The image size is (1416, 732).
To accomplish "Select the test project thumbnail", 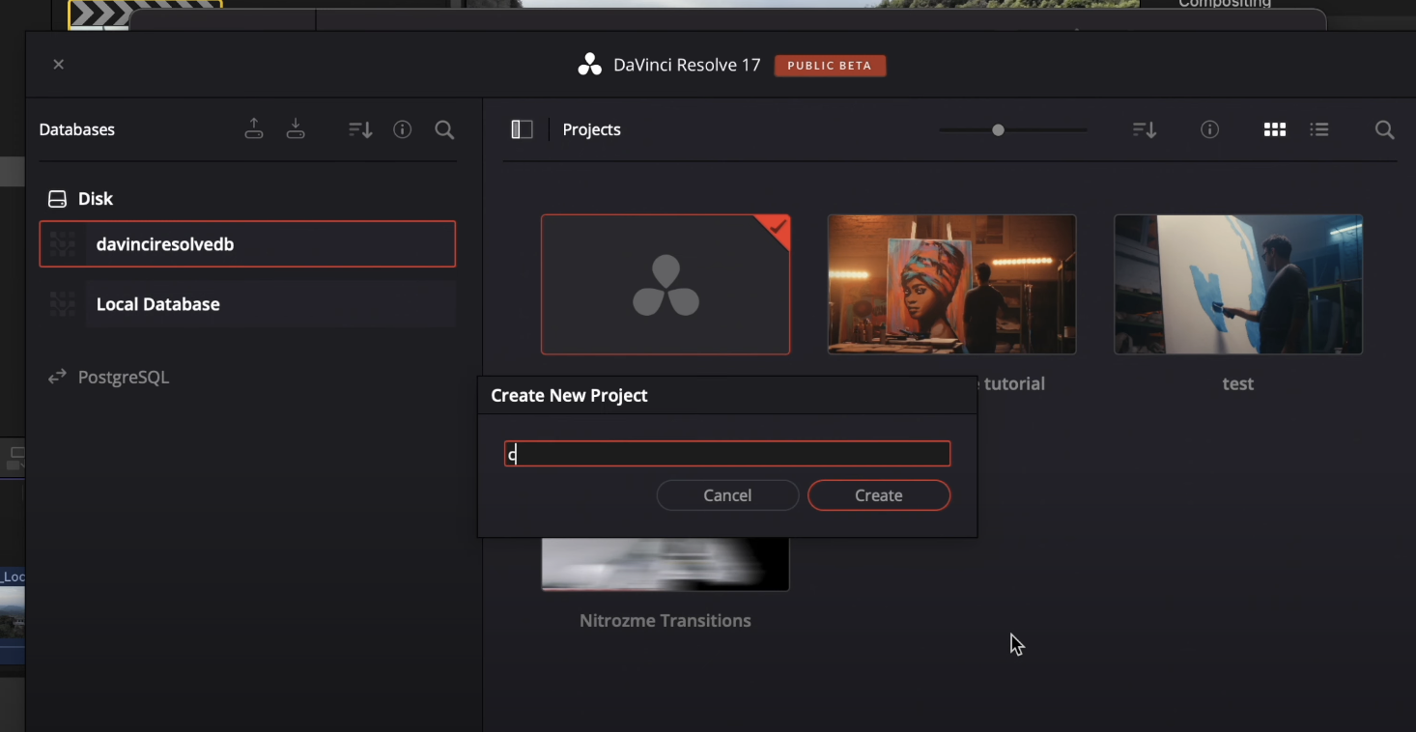I will tap(1238, 285).
